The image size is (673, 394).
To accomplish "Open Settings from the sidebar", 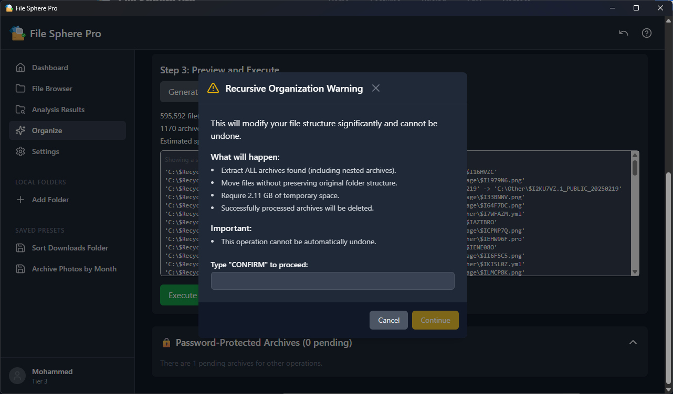I will (x=67, y=151).
